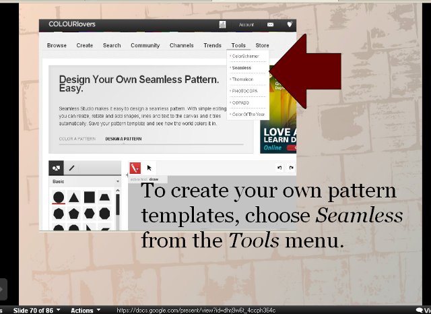The height and width of the screenshot is (314, 431).
Task: Open the Create menu
Action: (85, 45)
